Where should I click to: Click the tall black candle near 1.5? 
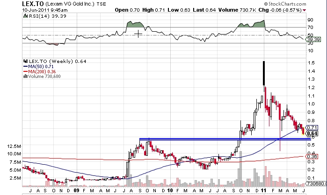264,73
